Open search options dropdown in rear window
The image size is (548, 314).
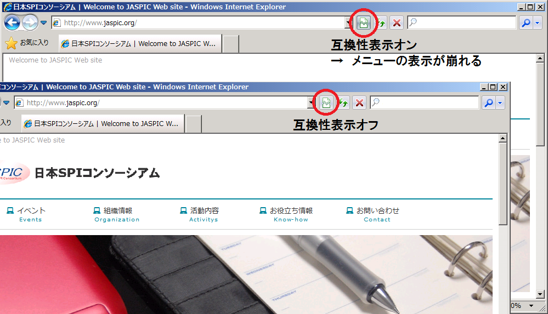[x=538, y=23]
